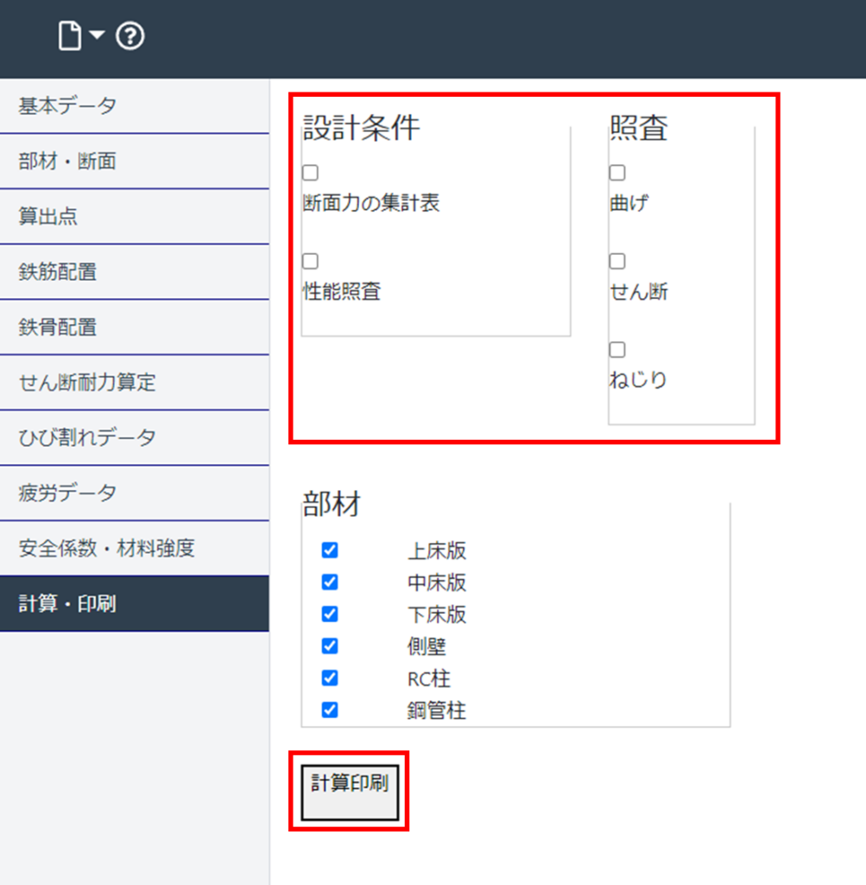The height and width of the screenshot is (885, 866).
Task: Open せん断耐力算定 in the sidebar
Action: click(x=134, y=383)
